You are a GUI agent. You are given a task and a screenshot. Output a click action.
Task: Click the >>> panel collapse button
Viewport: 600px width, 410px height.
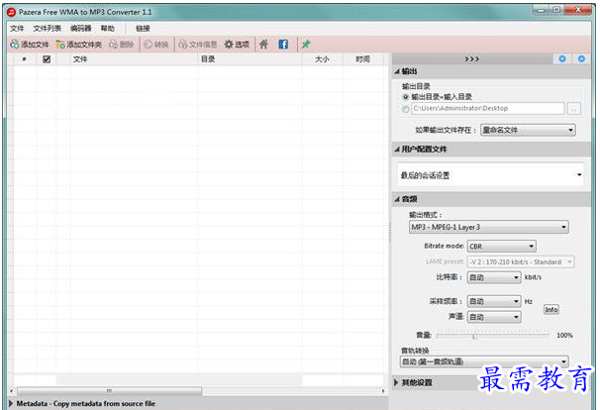coord(472,59)
